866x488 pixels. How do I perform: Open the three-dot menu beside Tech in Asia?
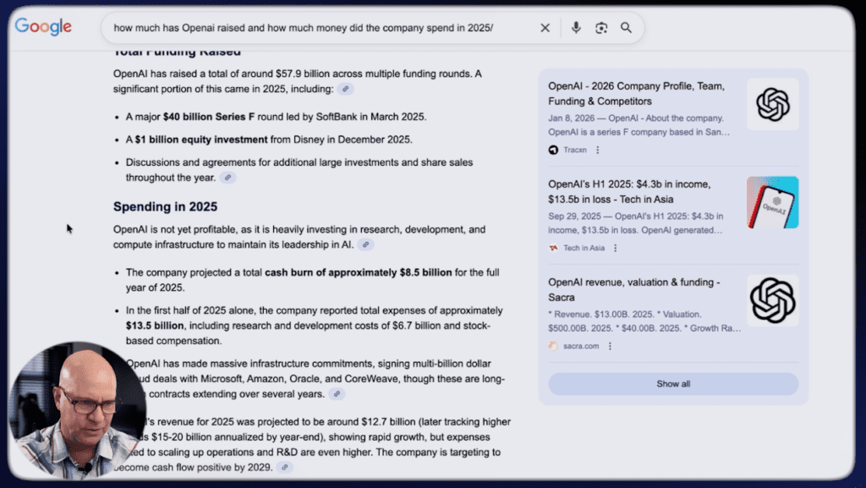[615, 248]
